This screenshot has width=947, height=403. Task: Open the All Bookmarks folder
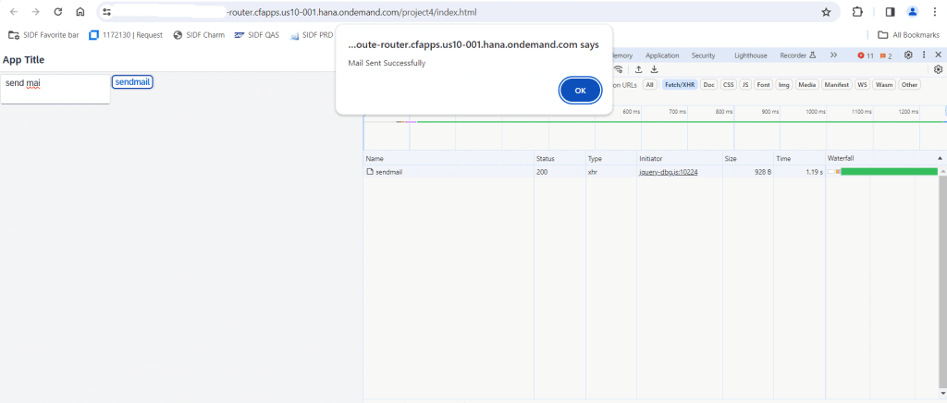pyautogui.click(x=908, y=35)
